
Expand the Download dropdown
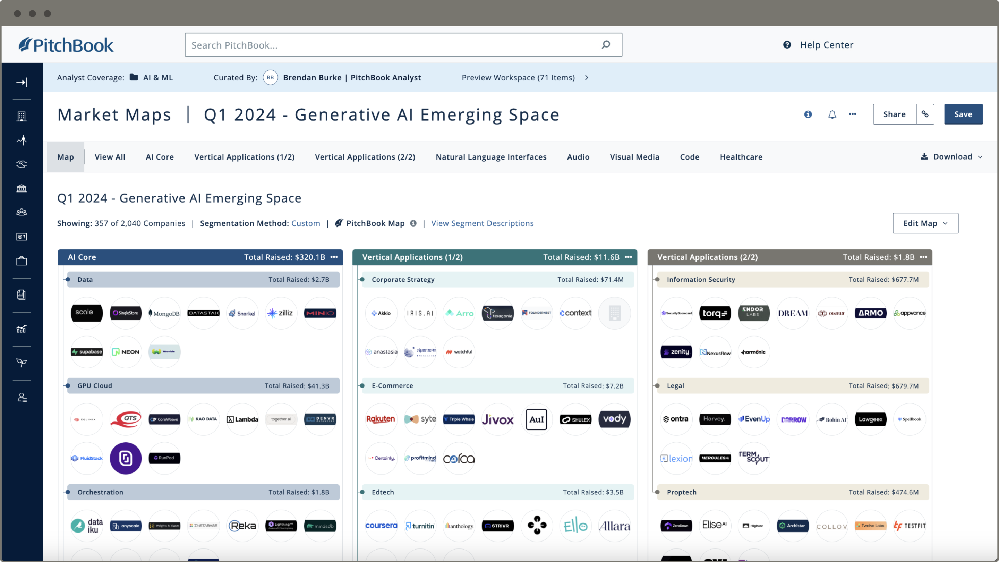click(951, 157)
